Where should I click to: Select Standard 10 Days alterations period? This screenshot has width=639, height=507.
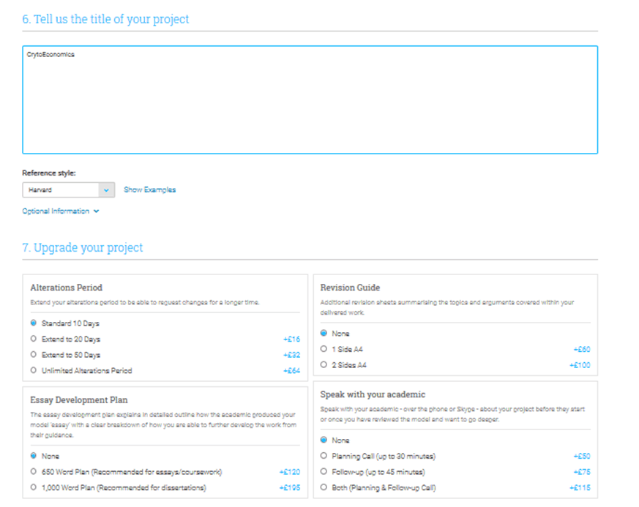tap(34, 323)
